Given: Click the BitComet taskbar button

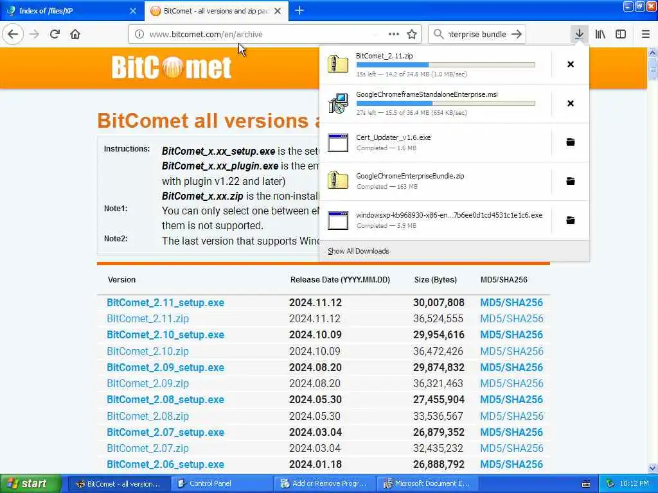Looking at the screenshot, I should pos(118,484).
